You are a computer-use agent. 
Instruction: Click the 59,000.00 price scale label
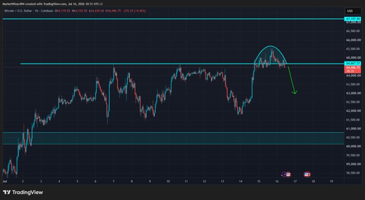pos(354,164)
